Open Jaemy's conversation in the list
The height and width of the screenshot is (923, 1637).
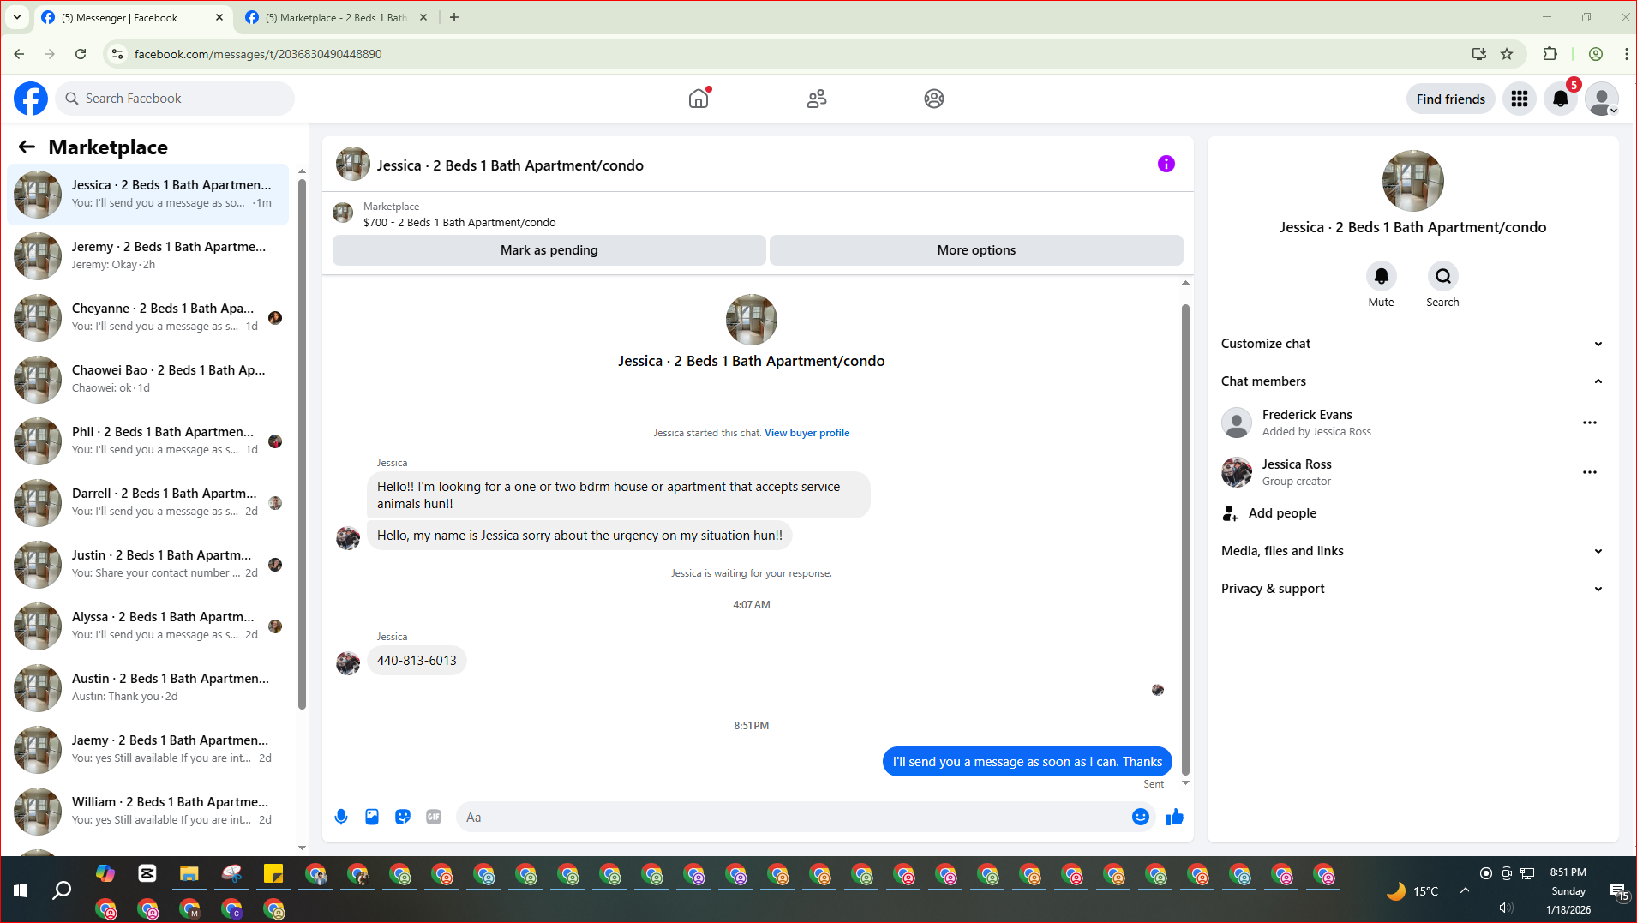(x=148, y=749)
